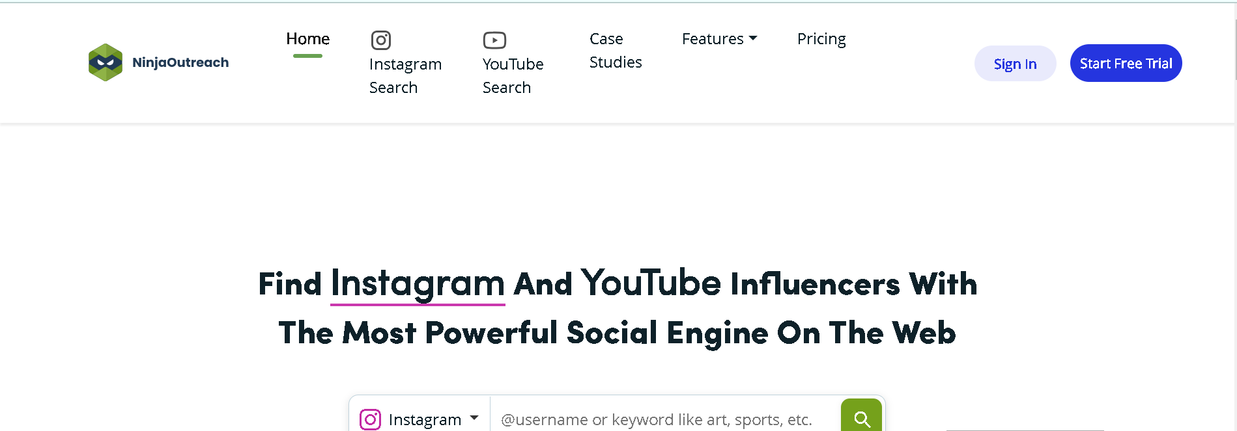This screenshot has height=431, width=1237.
Task: Click the YouTube play icon in navigation
Action: tap(494, 40)
